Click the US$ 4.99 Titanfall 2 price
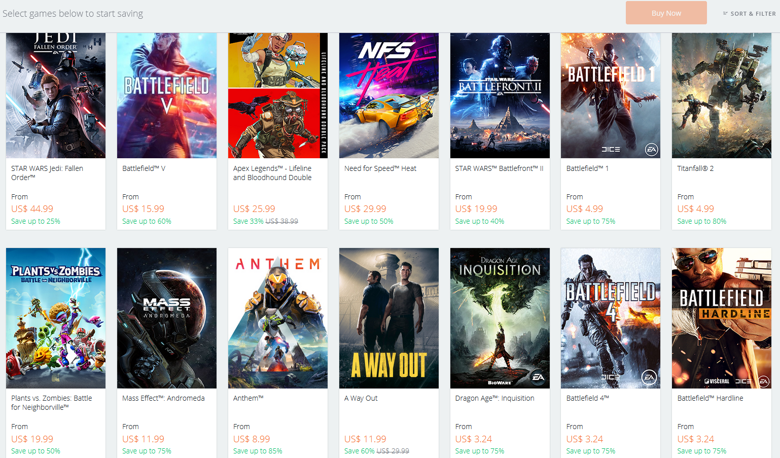Image resolution: width=780 pixels, height=458 pixels. pos(696,209)
